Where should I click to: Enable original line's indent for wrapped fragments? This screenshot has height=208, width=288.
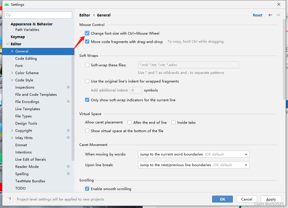pyautogui.click(x=87, y=81)
